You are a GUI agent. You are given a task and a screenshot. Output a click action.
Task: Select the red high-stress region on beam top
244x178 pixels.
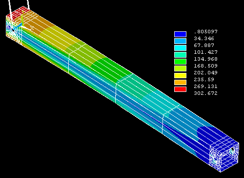pyautogui.click(x=18, y=14)
